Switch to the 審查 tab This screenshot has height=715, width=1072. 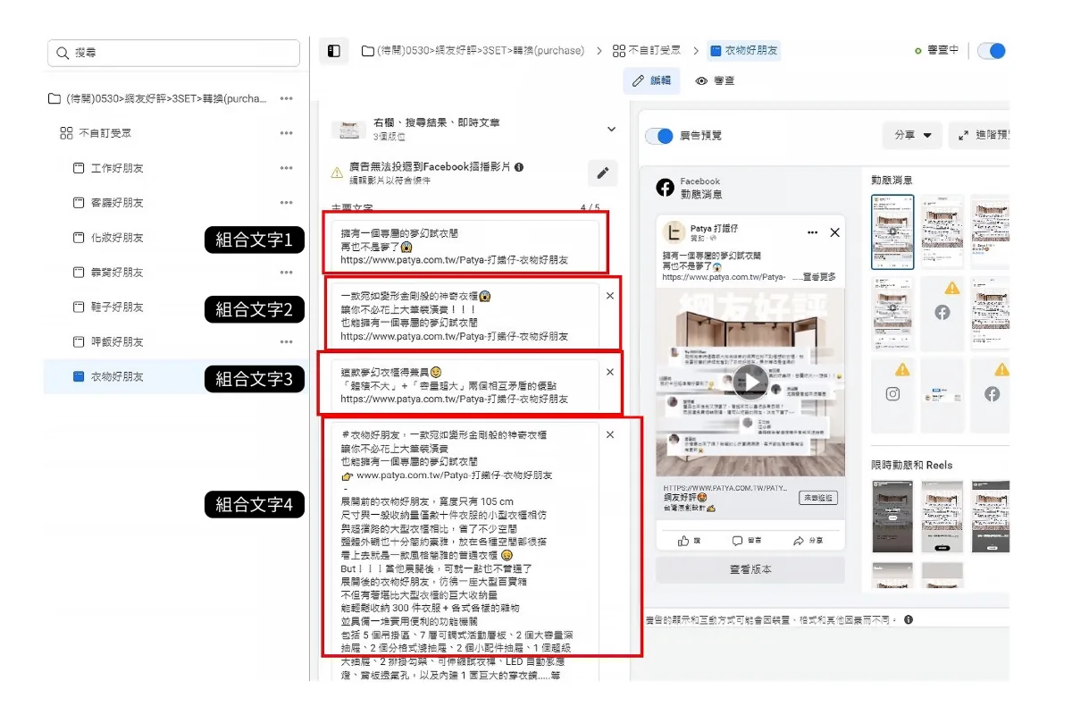716,80
